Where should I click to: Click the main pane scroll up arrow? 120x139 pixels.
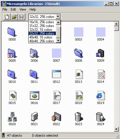(x=116, y=24)
